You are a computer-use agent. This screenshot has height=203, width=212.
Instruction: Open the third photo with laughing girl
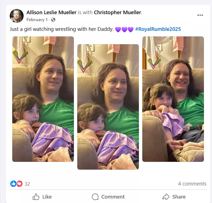tap(173, 99)
